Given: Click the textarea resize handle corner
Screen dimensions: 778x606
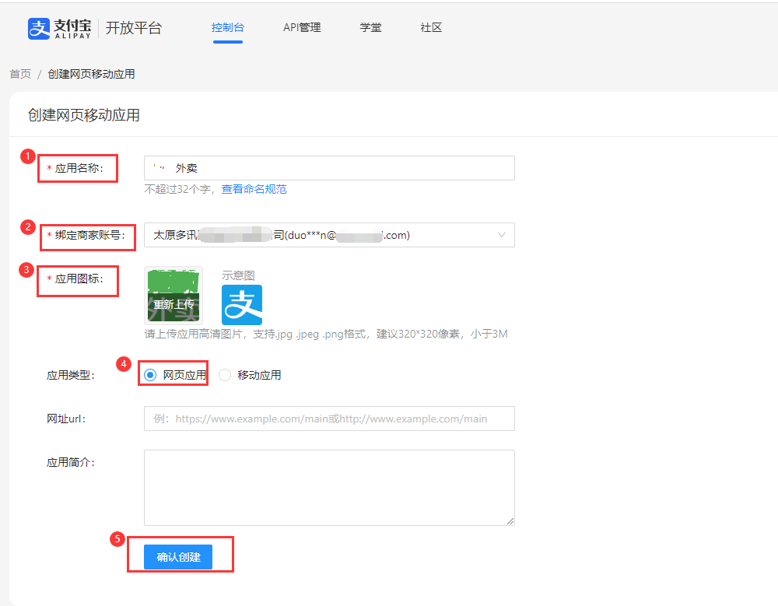Looking at the screenshot, I should pos(510,521).
